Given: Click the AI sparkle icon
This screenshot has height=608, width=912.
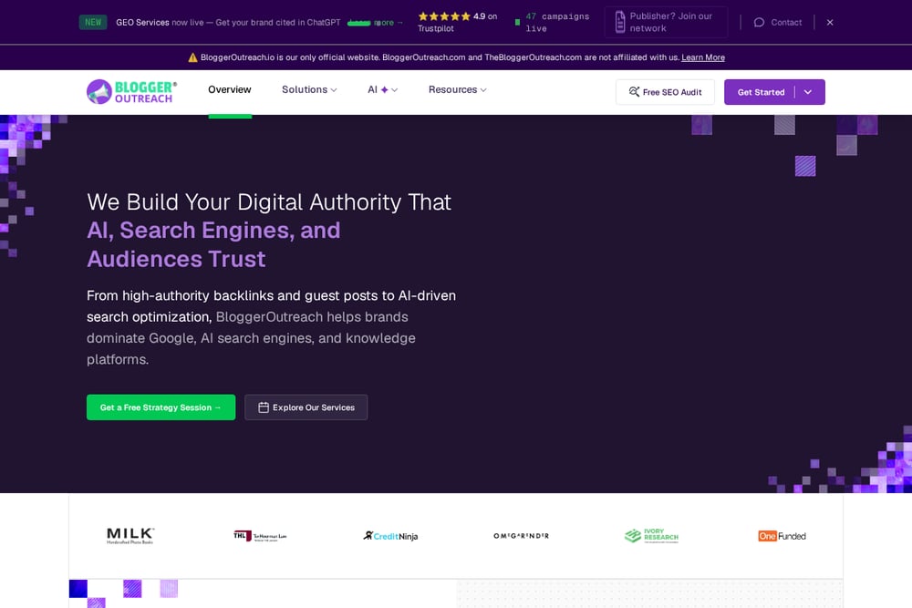Looking at the screenshot, I should click(385, 89).
